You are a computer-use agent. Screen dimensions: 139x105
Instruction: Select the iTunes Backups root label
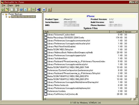point(15,14)
